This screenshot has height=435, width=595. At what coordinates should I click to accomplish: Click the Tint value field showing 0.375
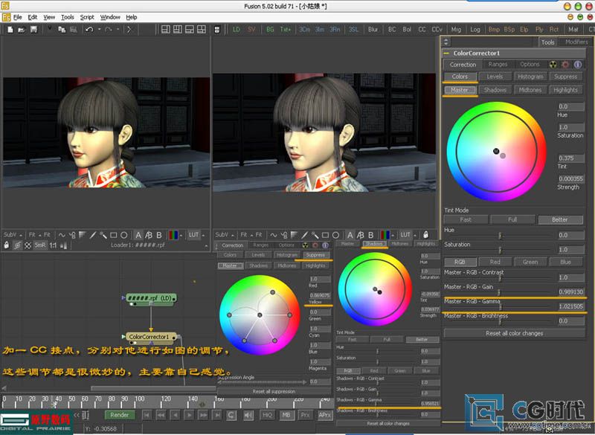pos(570,158)
